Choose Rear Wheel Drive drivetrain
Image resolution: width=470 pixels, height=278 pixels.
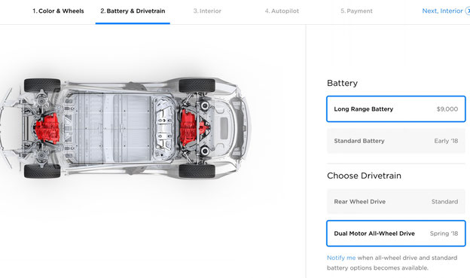(x=395, y=201)
